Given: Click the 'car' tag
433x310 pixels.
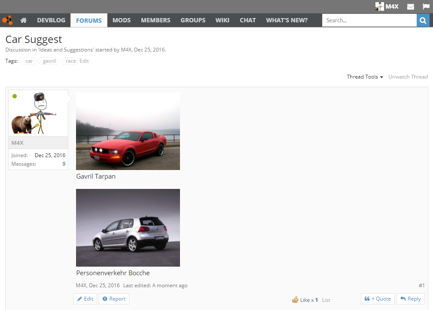Looking at the screenshot, I should [x=27, y=61].
